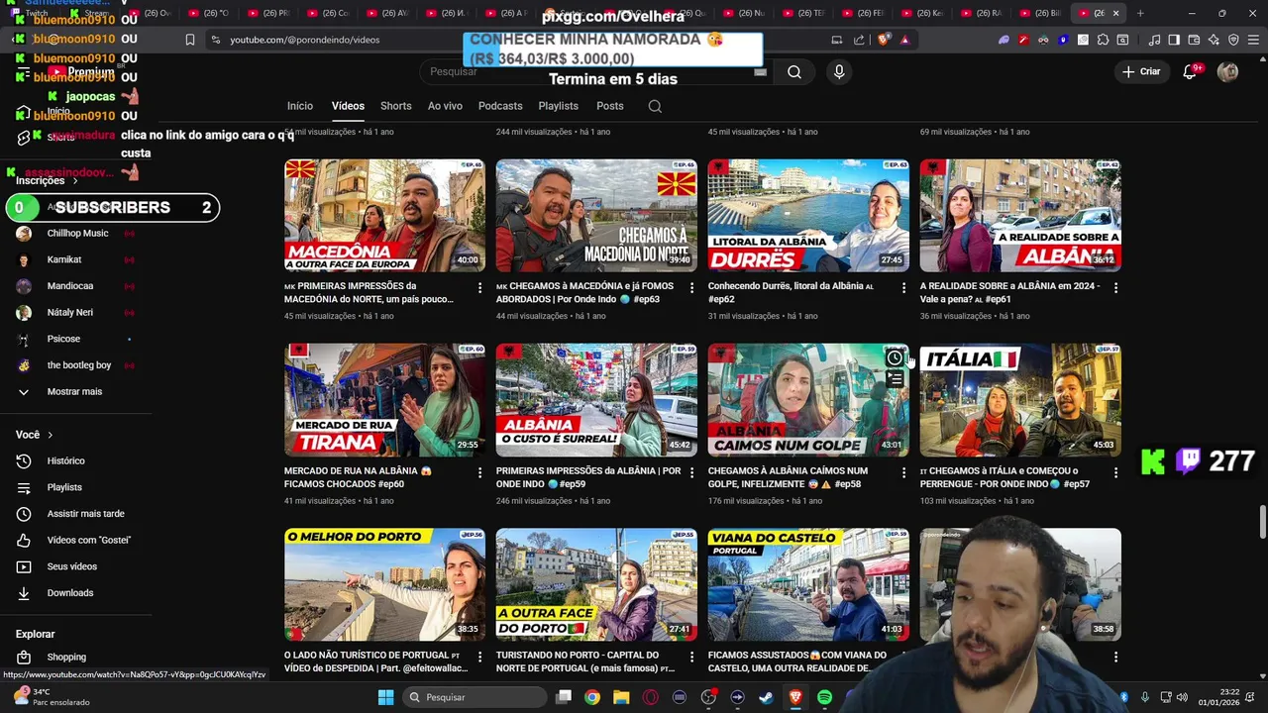Open the Litoral da Albânia Durrës thumbnail

coord(808,216)
